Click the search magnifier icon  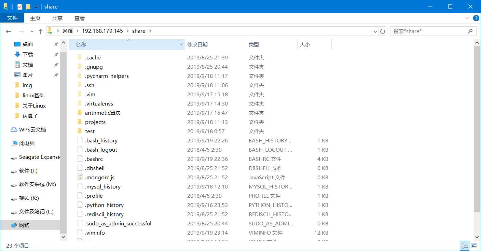coord(470,31)
